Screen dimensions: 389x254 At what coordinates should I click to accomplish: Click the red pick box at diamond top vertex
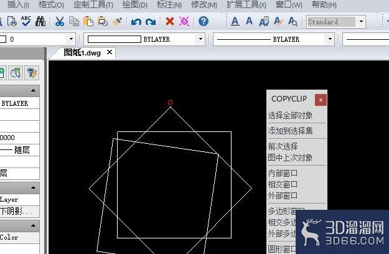point(170,102)
